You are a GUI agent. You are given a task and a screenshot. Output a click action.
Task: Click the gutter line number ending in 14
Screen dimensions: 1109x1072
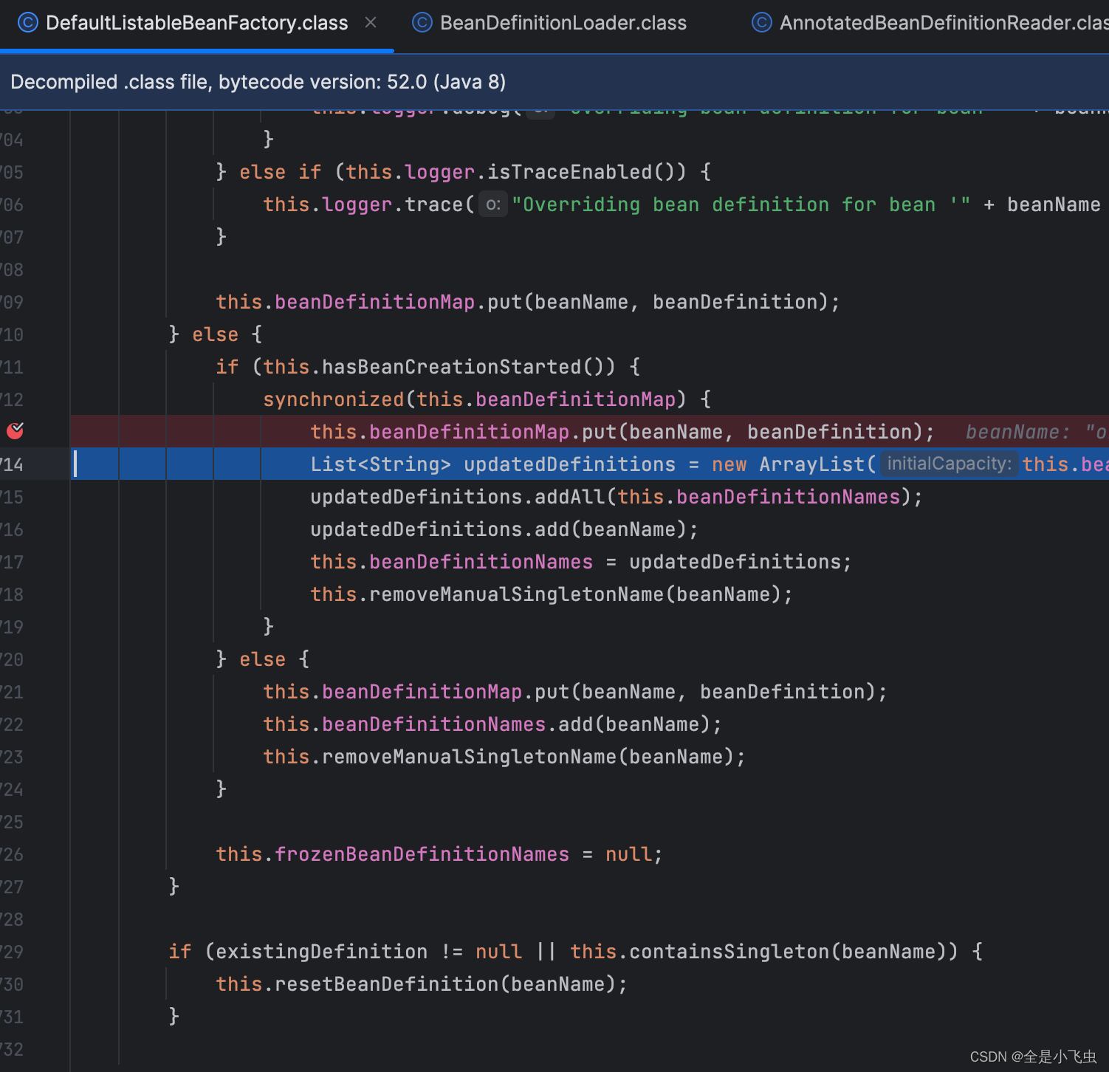coord(12,464)
